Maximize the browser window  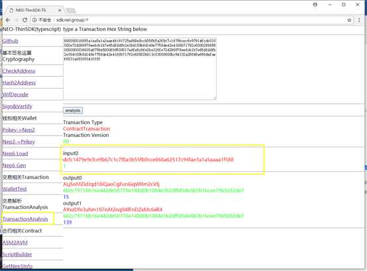(x=344, y=5)
